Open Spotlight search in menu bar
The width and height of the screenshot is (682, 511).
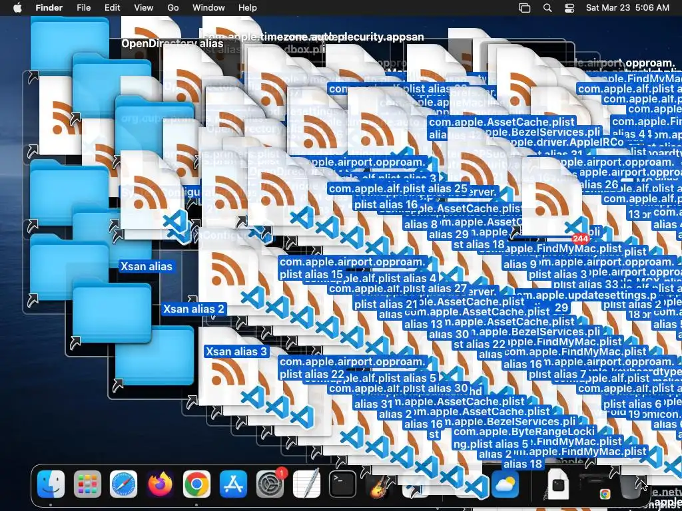(547, 8)
